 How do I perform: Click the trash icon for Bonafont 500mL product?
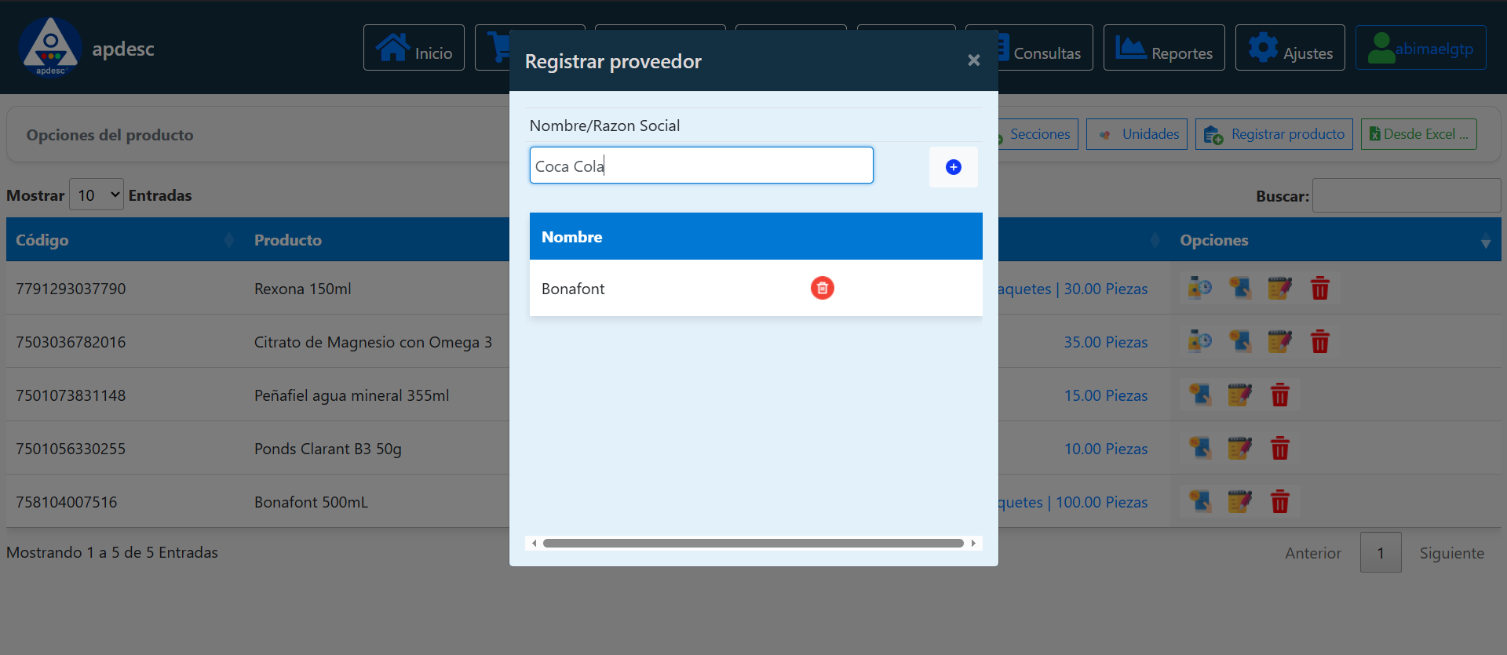[x=1279, y=502]
